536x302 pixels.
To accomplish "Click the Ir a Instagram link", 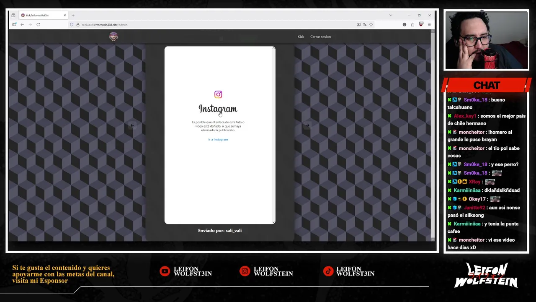I will tap(218, 139).
